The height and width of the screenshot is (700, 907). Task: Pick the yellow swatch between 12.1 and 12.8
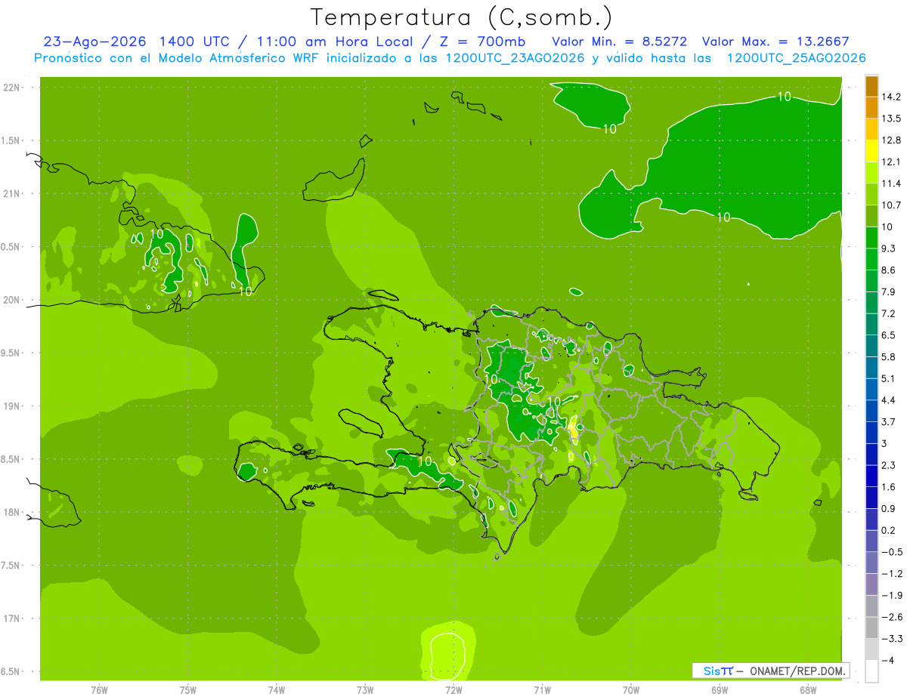pyautogui.click(x=871, y=151)
